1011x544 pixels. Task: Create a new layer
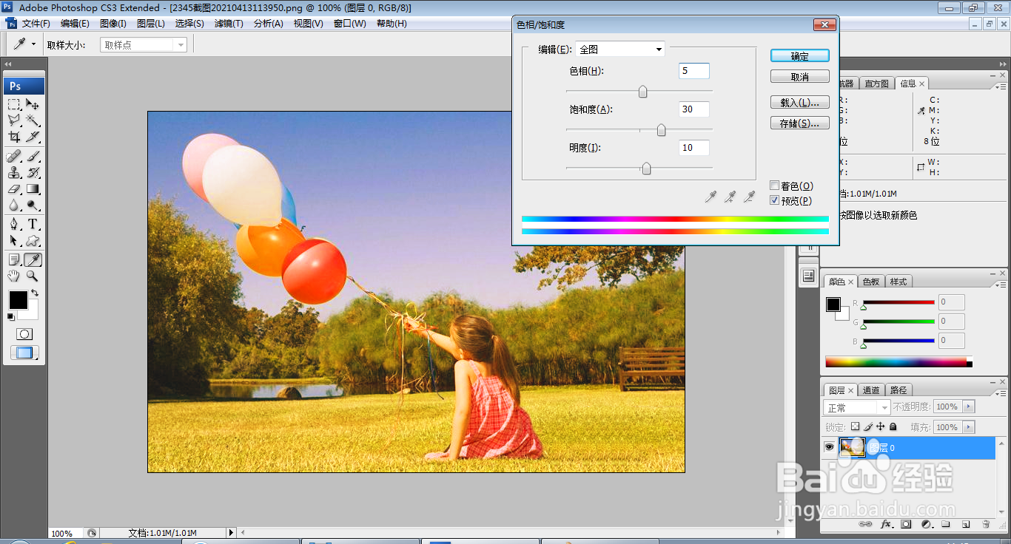966,524
